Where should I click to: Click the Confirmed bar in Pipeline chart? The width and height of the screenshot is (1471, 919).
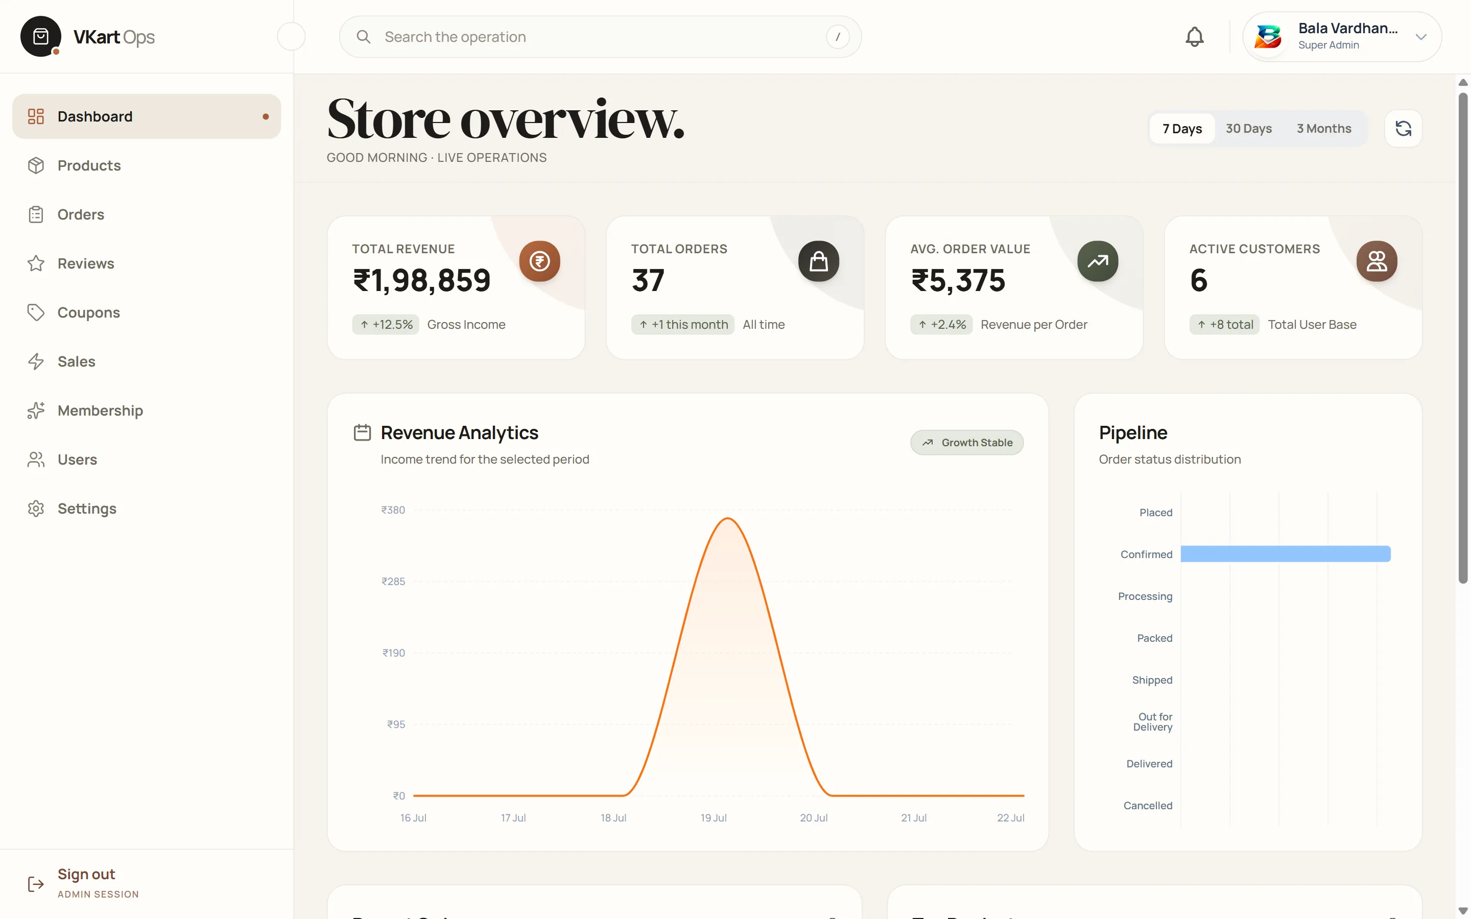click(x=1286, y=554)
